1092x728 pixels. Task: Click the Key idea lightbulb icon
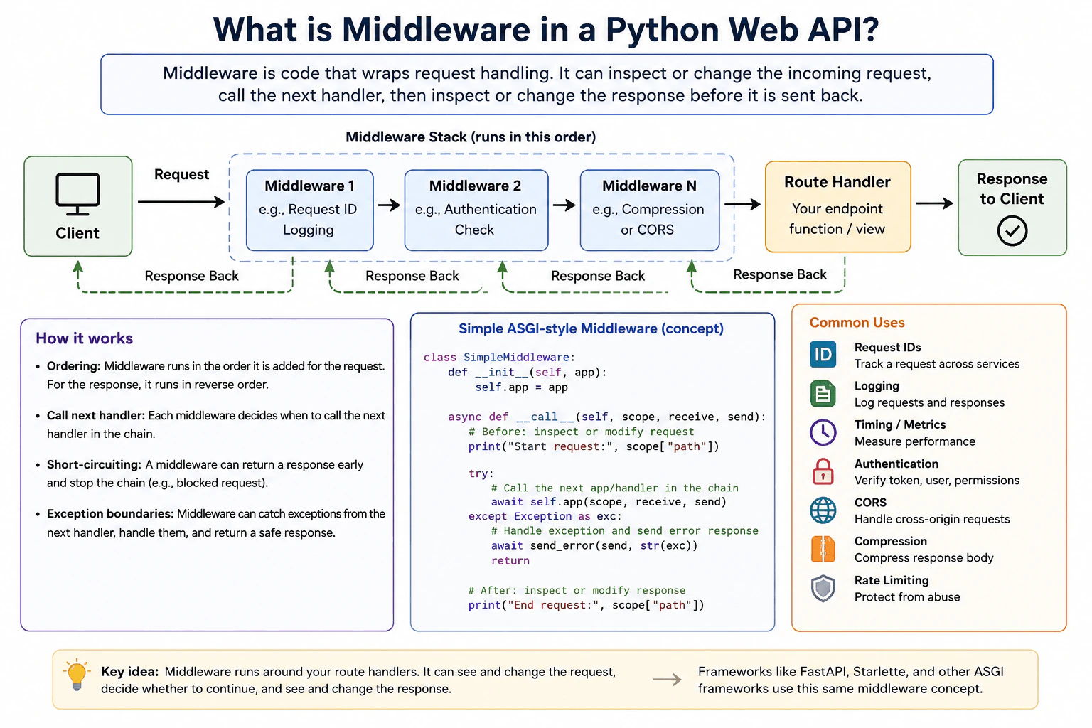[77, 675]
